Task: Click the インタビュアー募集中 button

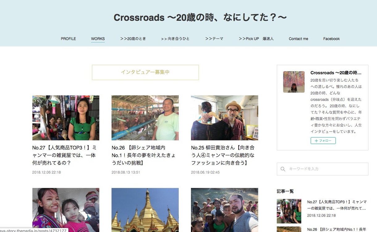Action: click(x=145, y=72)
